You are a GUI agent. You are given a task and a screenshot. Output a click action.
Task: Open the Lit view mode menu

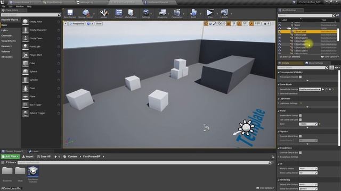(90, 23)
